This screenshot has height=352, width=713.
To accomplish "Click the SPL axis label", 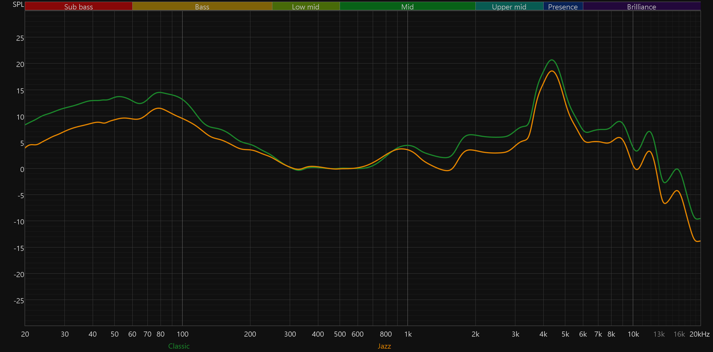I will click(18, 5).
